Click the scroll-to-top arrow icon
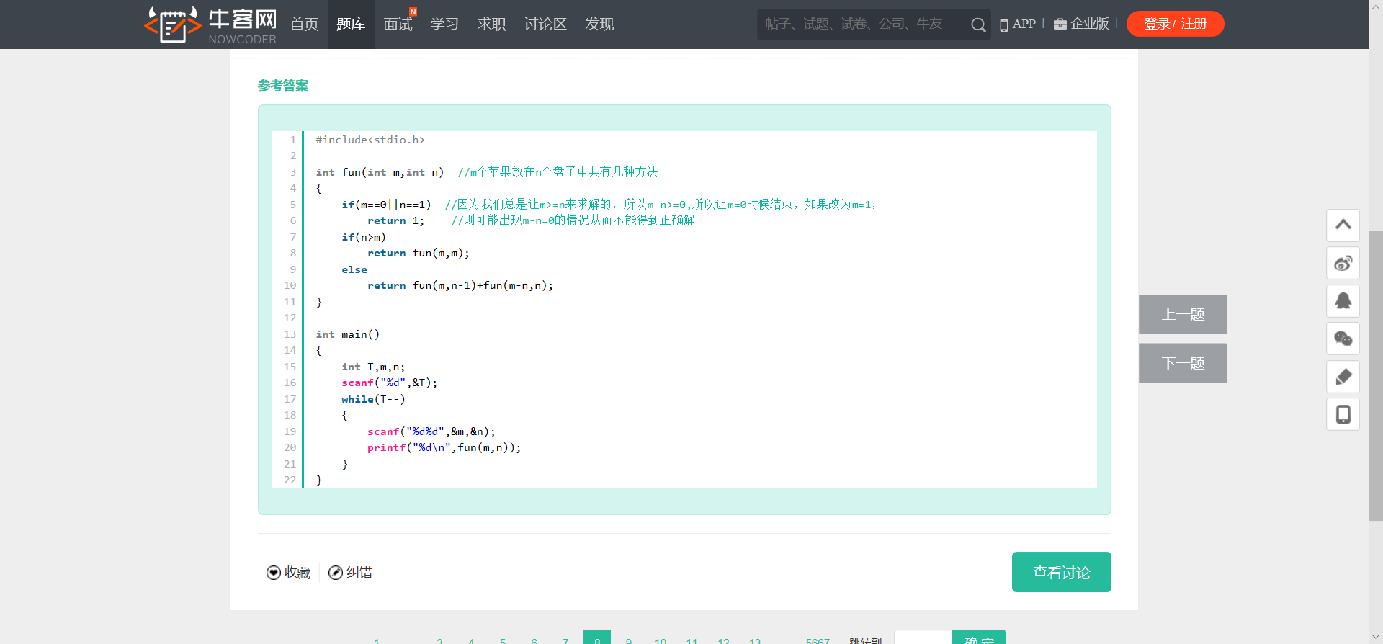 tap(1343, 225)
